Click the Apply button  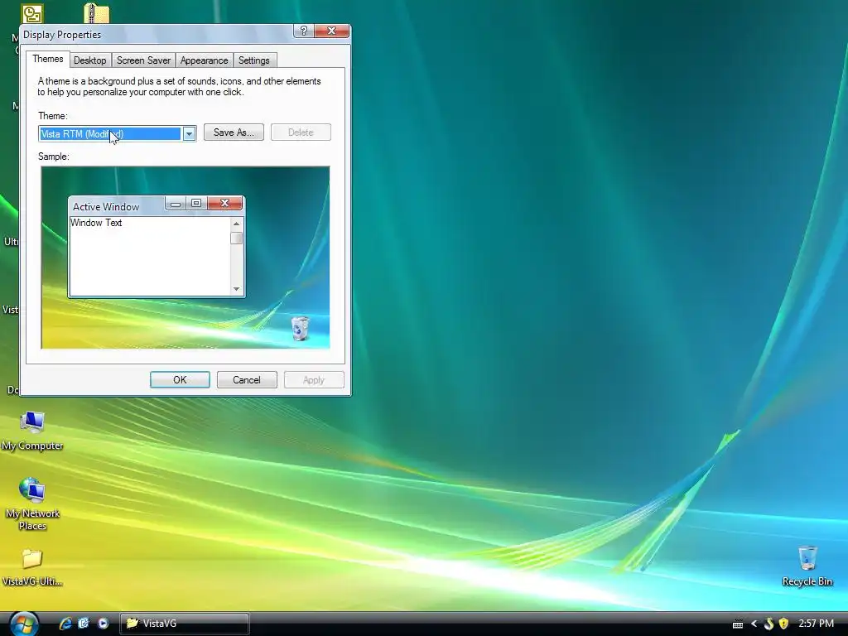click(314, 379)
